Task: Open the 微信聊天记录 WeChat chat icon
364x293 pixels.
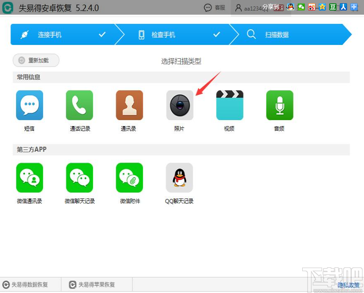Action: pyautogui.click(x=79, y=177)
